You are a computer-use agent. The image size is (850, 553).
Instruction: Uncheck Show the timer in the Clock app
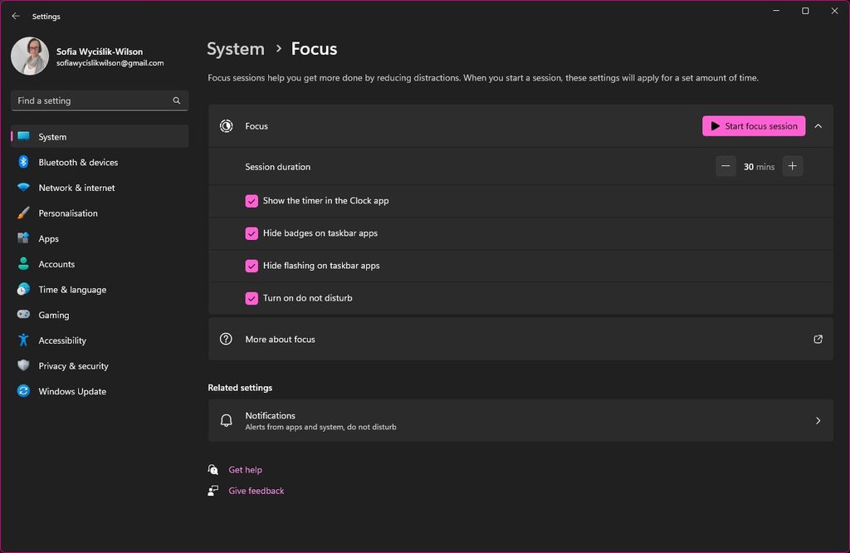tap(252, 200)
